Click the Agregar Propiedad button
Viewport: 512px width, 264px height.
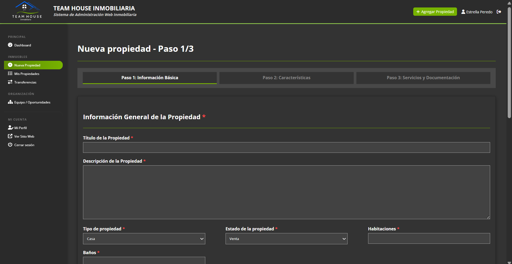click(435, 12)
